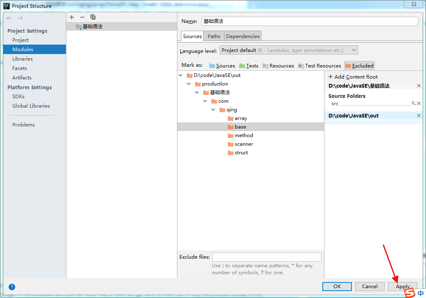
Task: Mark folder as Test Resources
Action: (319, 65)
